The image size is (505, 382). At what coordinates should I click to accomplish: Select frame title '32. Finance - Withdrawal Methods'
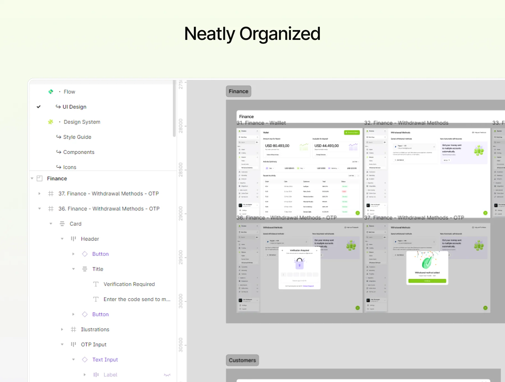406,123
